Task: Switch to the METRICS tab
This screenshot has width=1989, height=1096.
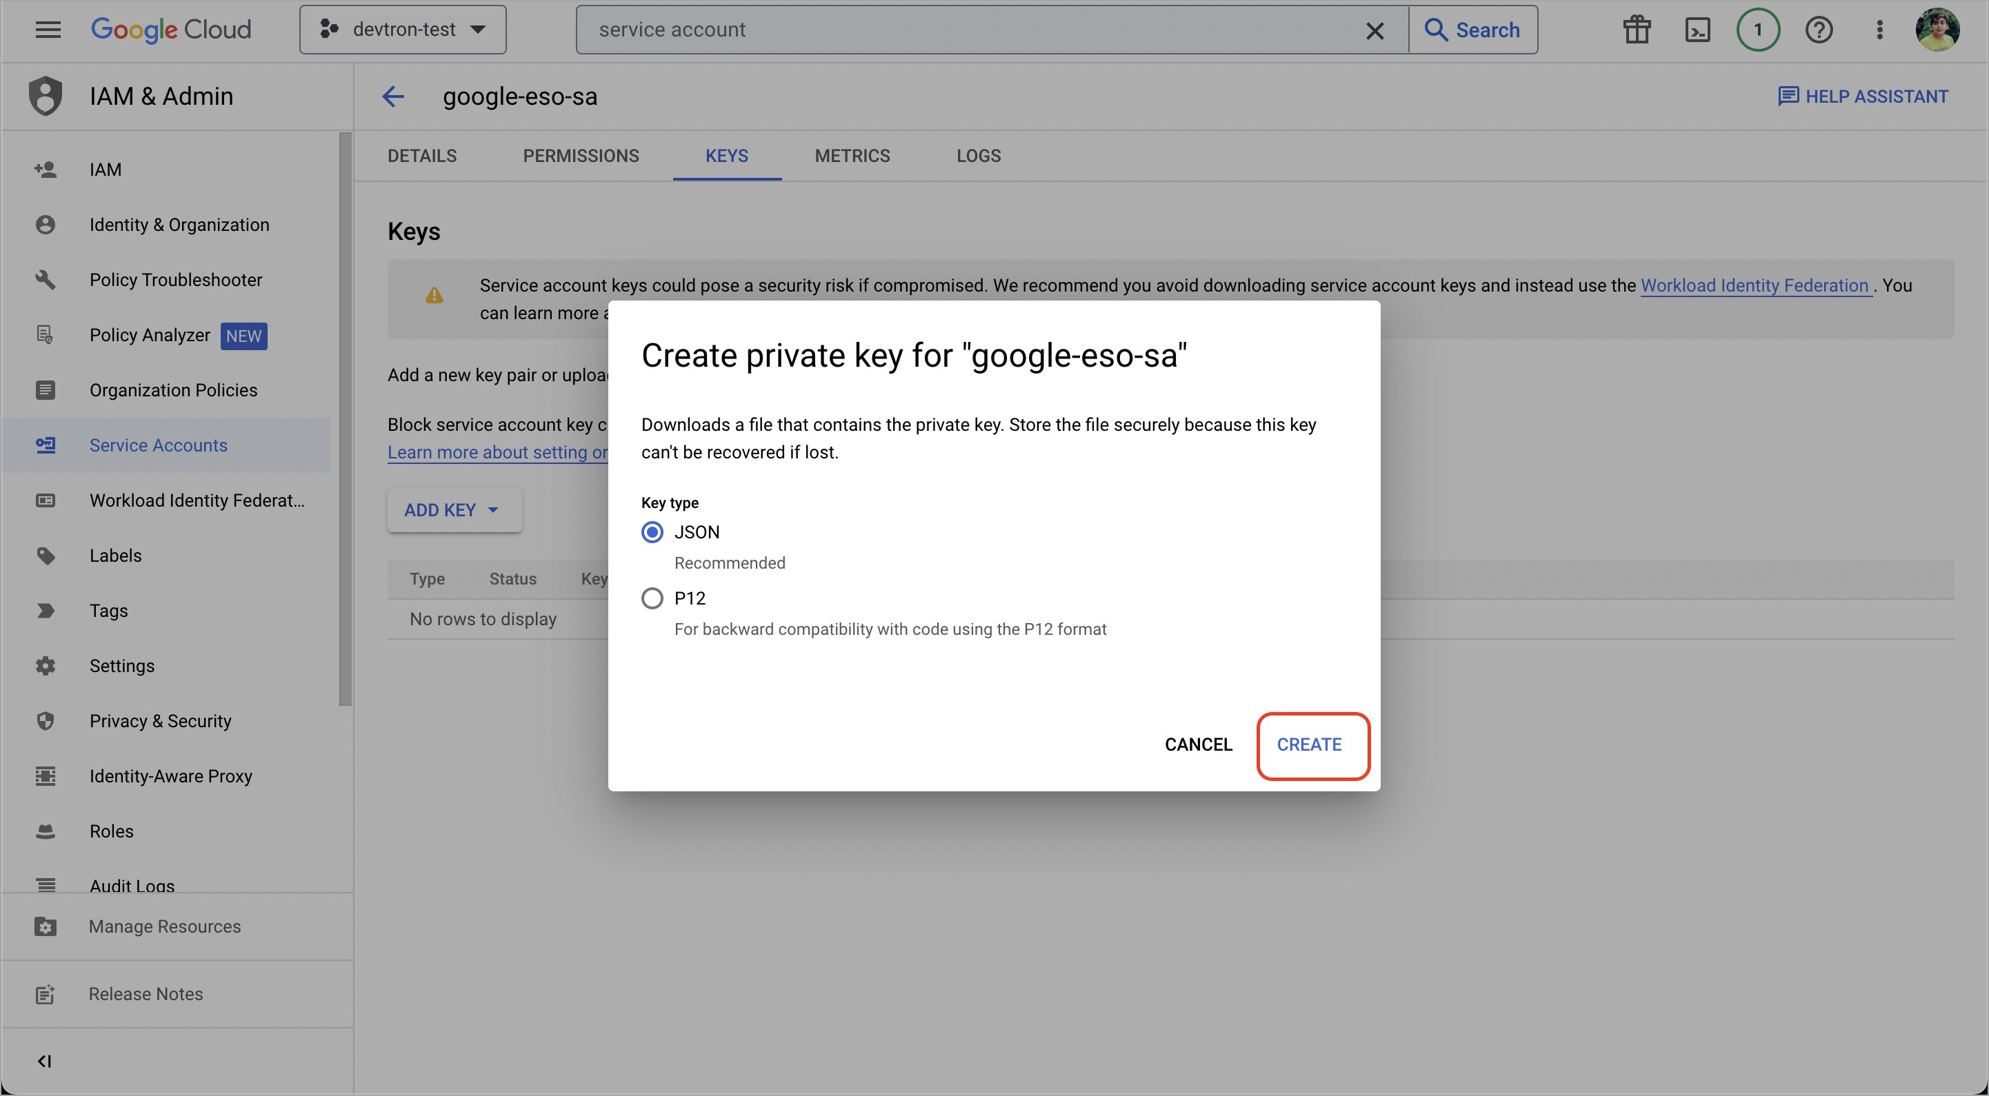Action: tap(852, 156)
